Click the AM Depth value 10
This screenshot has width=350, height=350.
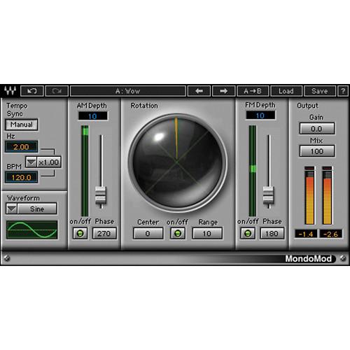tap(93, 116)
